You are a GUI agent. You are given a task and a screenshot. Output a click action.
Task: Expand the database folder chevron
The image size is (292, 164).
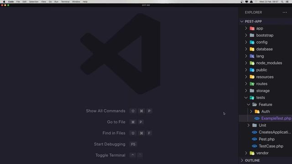tap(246, 49)
